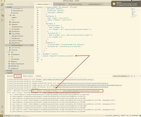Open the Explorer view in activity bar

[x=2, y=5]
